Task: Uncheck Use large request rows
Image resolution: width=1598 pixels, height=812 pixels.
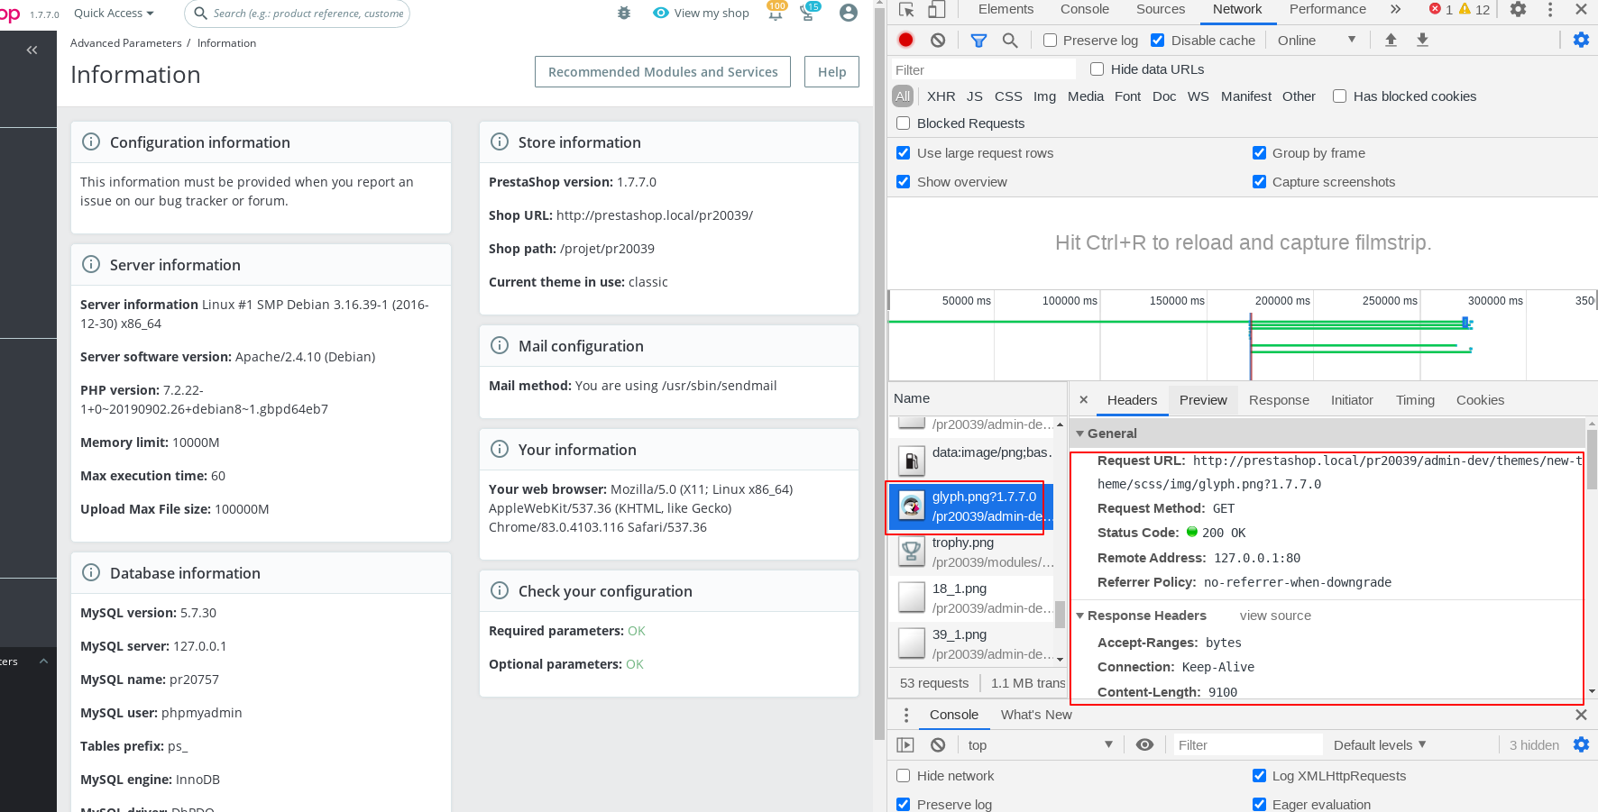Action: (904, 153)
